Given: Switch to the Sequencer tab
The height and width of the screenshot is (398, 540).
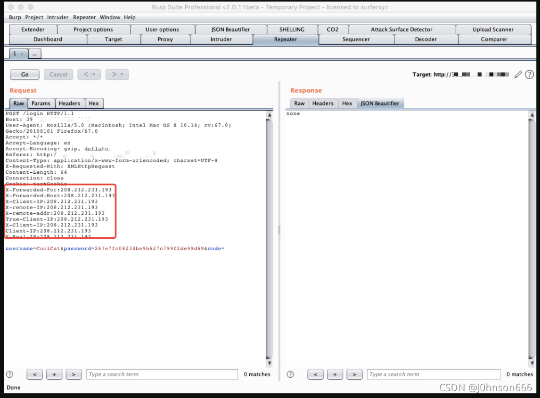Looking at the screenshot, I should pyautogui.click(x=356, y=39).
